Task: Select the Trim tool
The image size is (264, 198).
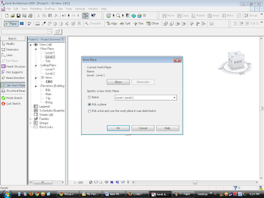Action: (x=138, y=23)
